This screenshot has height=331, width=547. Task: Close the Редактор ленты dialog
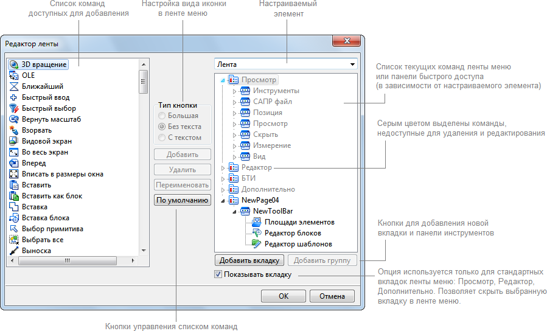pyautogui.click(x=346, y=41)
